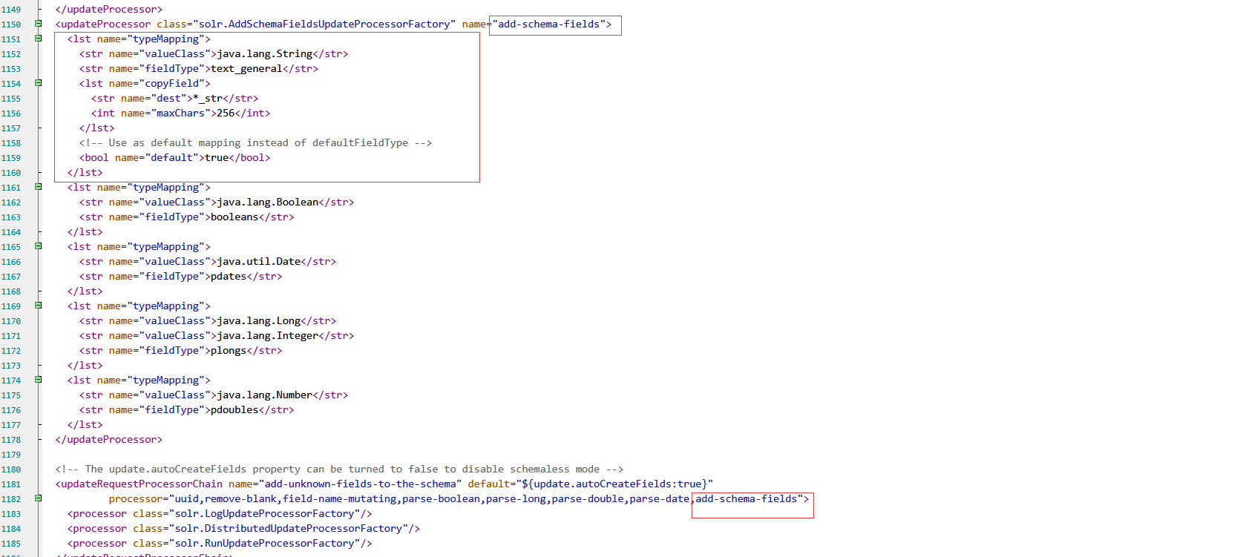Click solr.AddSchemaFieldsUpdateProcessorFactory class name
The width and height of the screenshot is (1237, 557).
324,24
